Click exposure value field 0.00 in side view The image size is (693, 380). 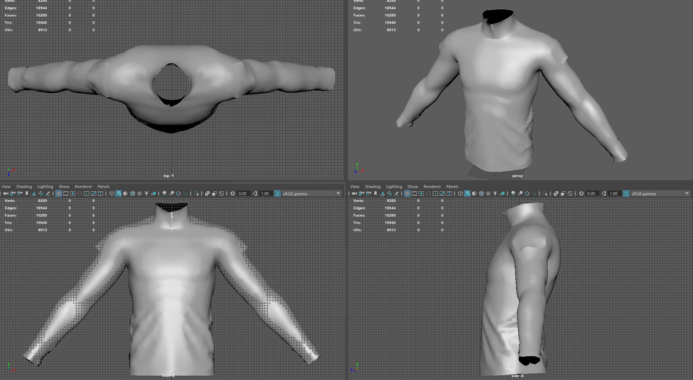point(591,193)
